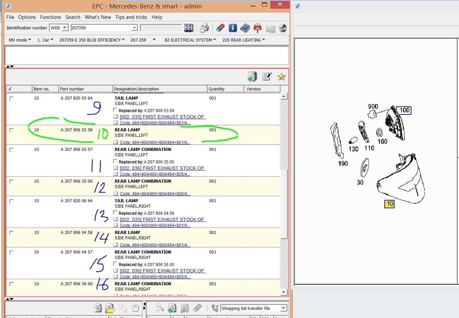The image size is (459, 318).
Task: Open the blue information icon
Action: (233, 28)
